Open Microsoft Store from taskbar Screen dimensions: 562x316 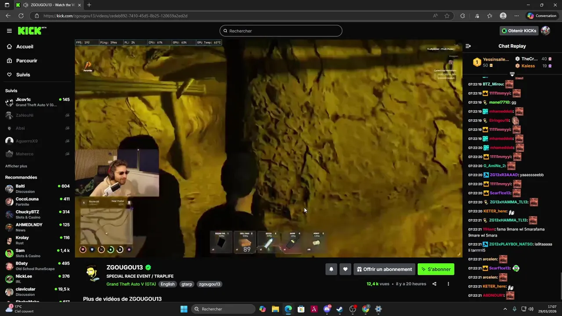(301, 309)
